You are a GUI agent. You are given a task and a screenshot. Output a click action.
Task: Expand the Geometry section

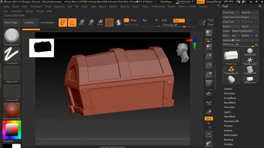tap(229, 93)
